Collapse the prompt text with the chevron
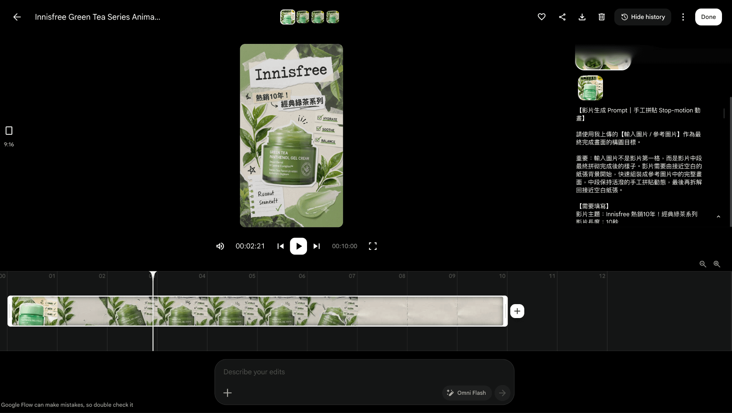This screenshot has height=413, width=732. click(718, 217)
